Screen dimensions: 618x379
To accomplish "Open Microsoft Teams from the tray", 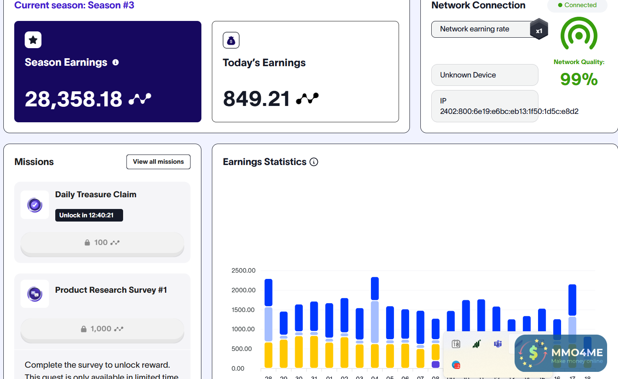I will [498, 344].
